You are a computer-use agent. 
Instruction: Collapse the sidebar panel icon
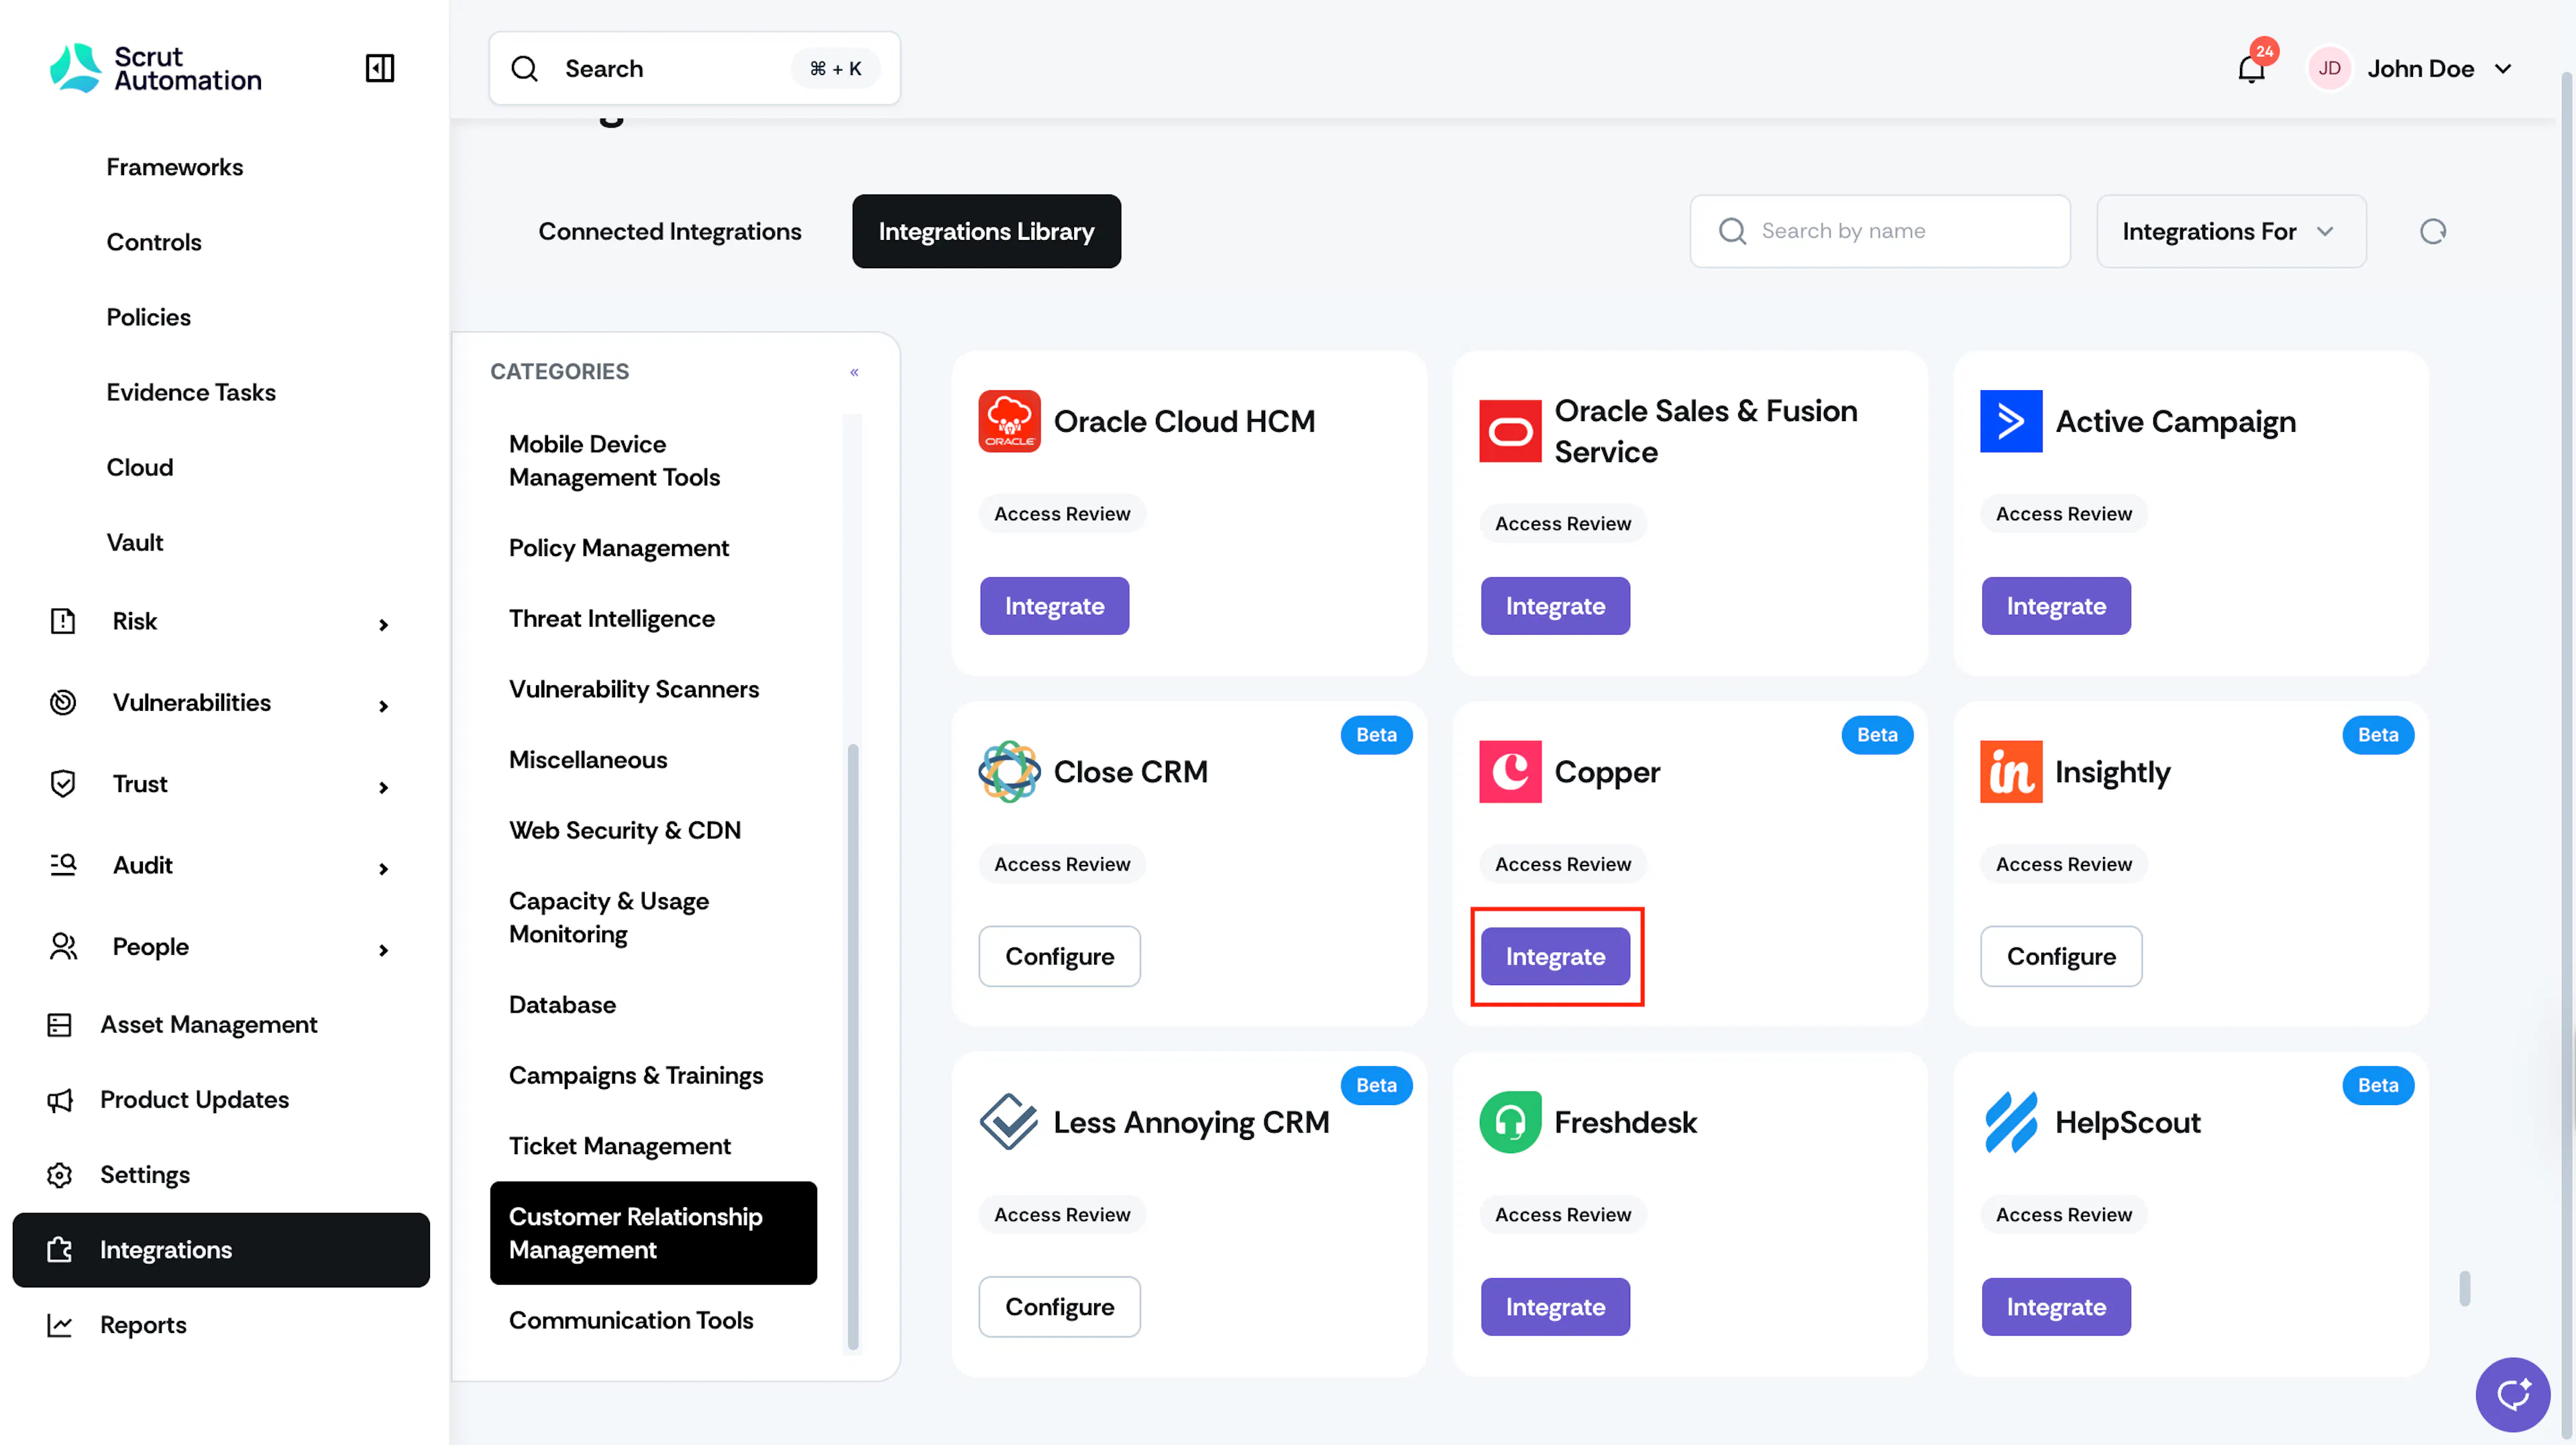(380, 68)
